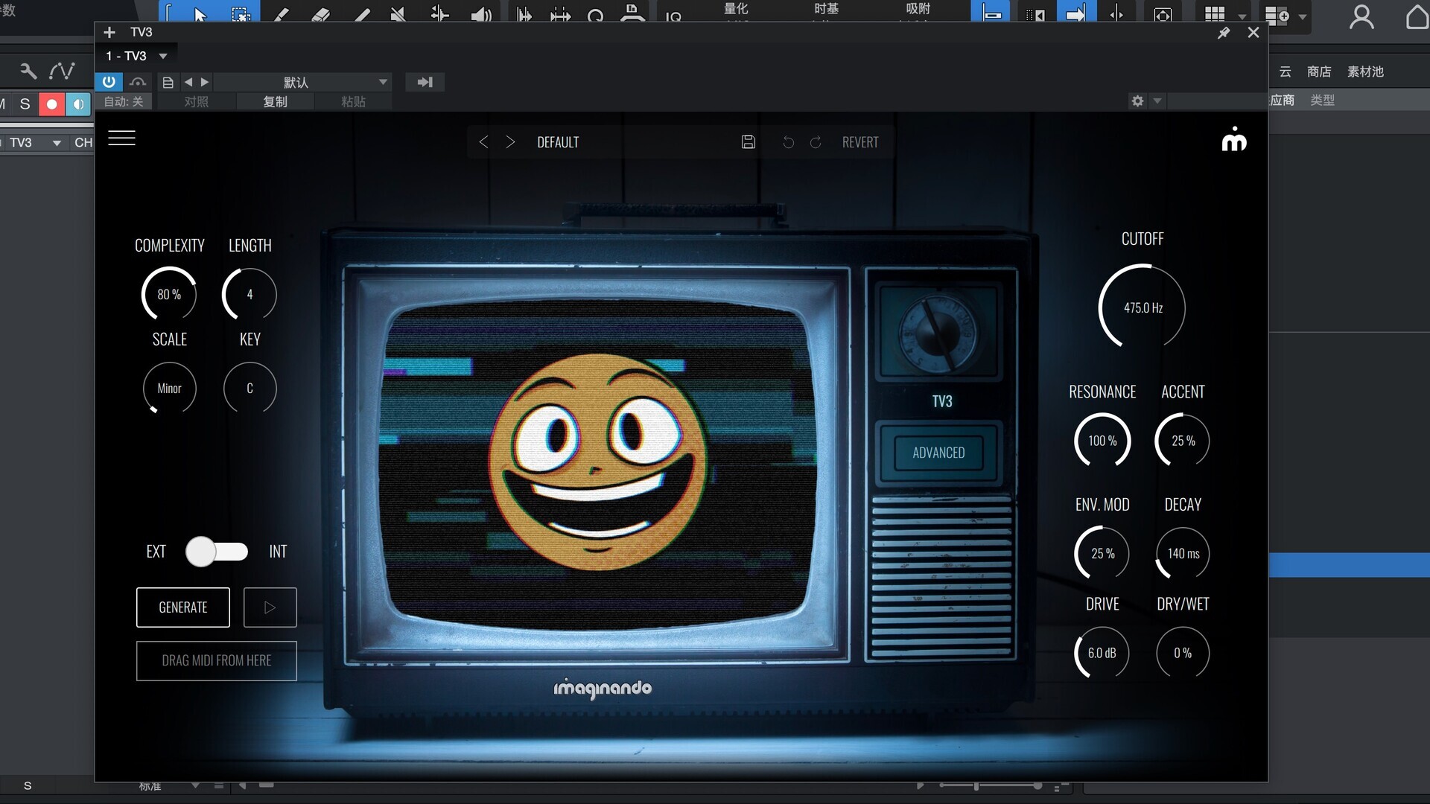Open the TV3 track name dropdown
The width and height of the screenshot is (1430, 804).
click(x=57, y=143)
